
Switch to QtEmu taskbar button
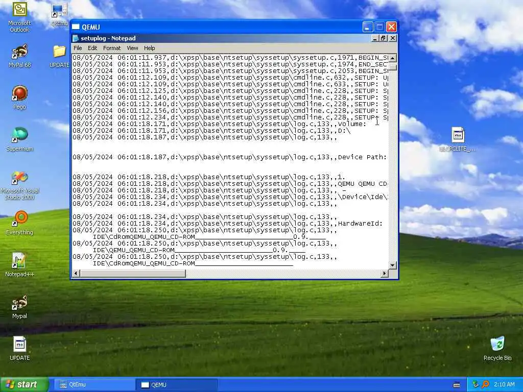click(x=93, y=385)
